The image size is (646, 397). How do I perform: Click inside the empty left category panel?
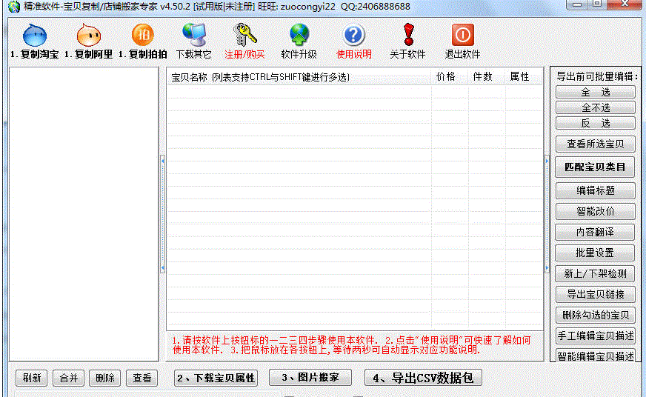coord(84,214)
